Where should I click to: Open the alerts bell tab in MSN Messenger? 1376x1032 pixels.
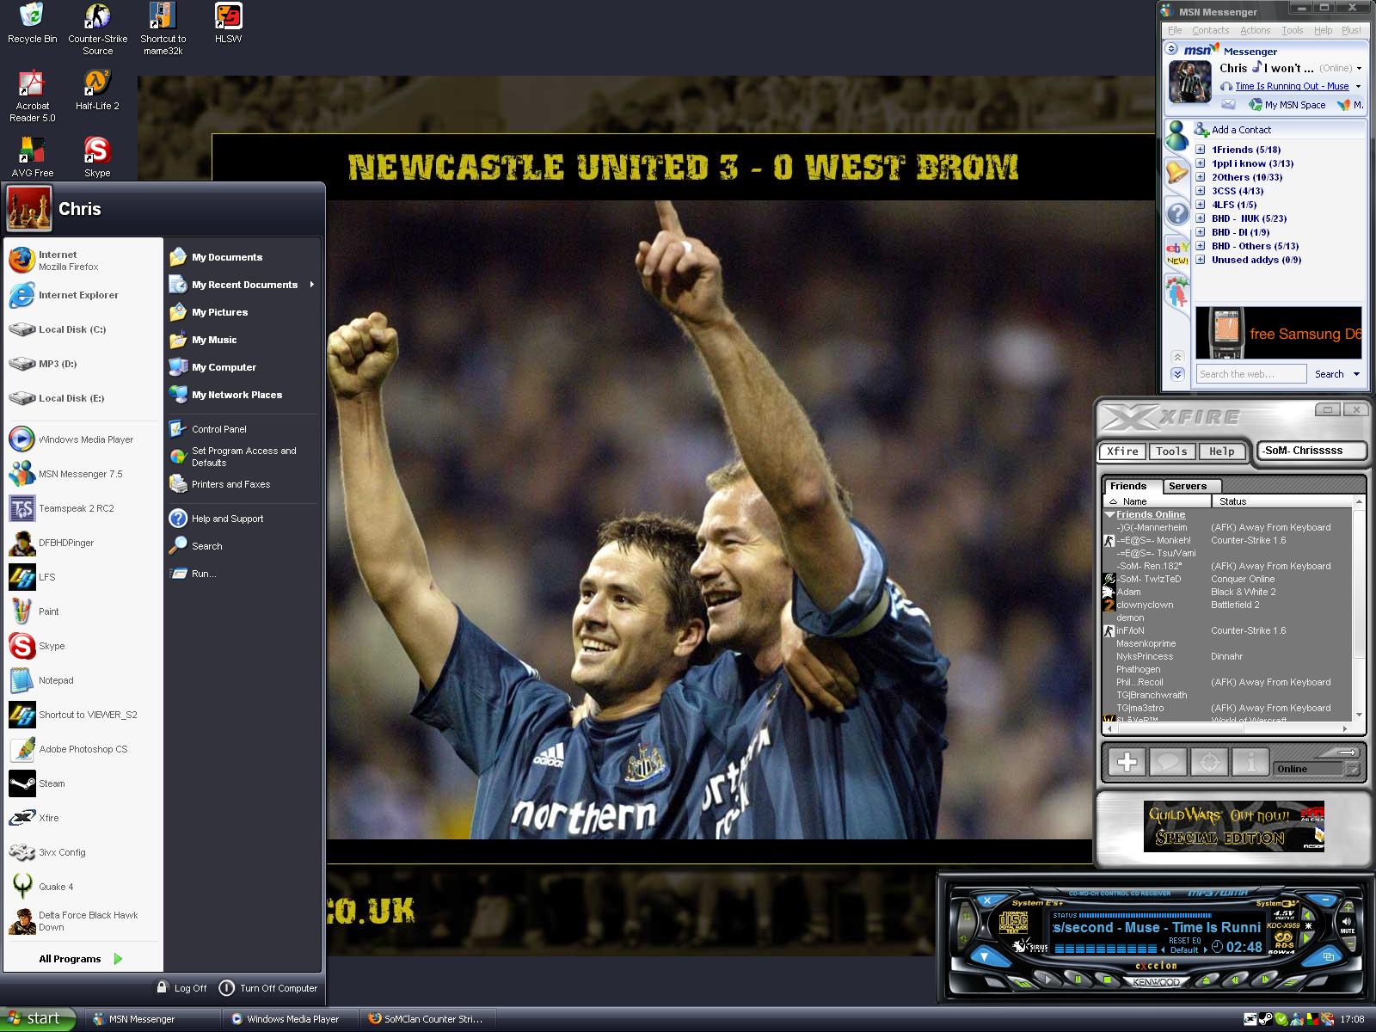pyautogui.click(x=1177, y=173)
